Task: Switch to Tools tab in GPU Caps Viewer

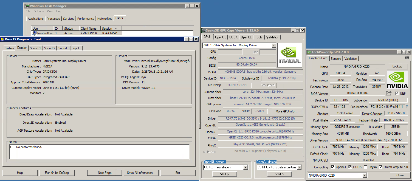Action: tap(258, 37)
